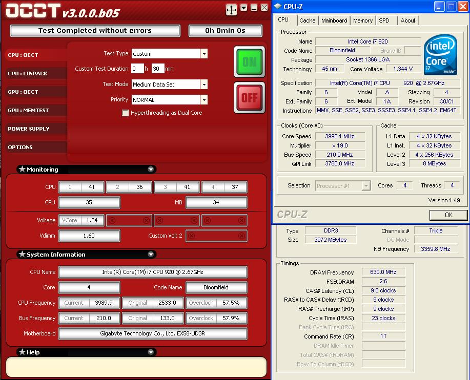This screenshot has height=380, width=470.
Task: Enable Hyperthreading as Dual Core checkbox
Action: (125, 113)
